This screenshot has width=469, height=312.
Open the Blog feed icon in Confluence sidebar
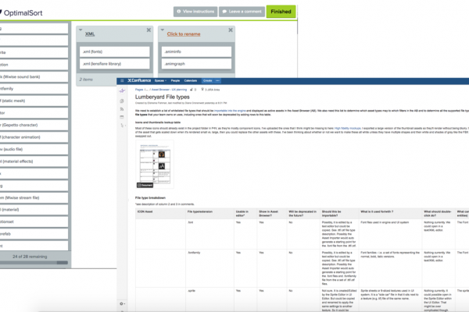click(x=122, y=109)
